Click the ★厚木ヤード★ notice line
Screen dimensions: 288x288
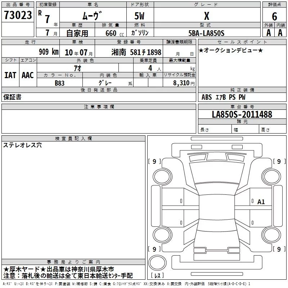[59, 269]
